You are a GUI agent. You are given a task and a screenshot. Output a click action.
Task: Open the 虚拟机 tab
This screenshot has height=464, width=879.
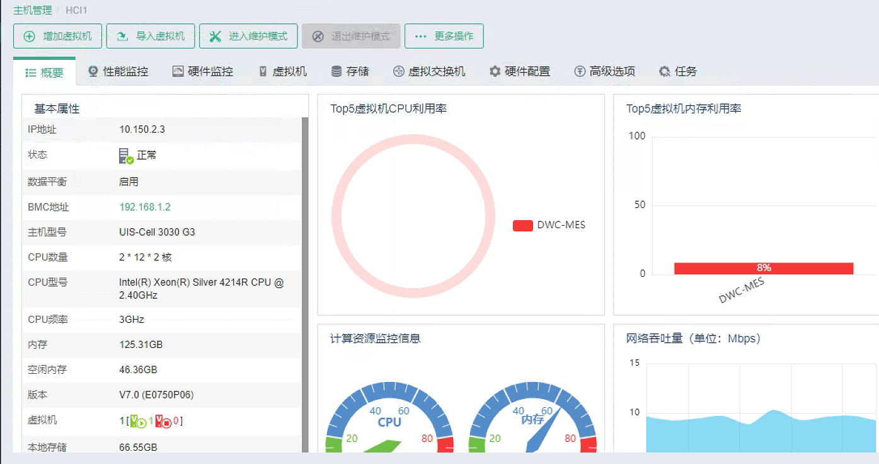point(282,71)
